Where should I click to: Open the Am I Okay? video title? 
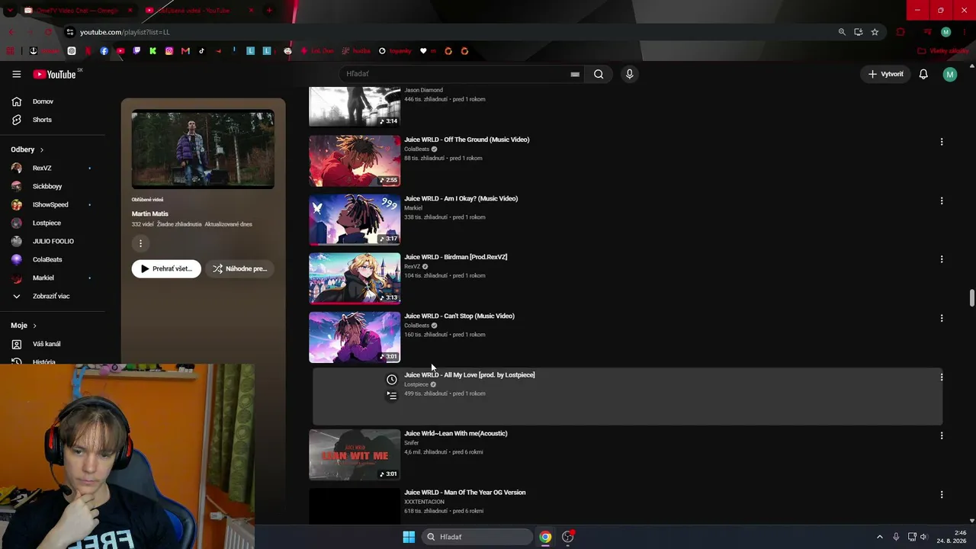(x=461, y=198)
